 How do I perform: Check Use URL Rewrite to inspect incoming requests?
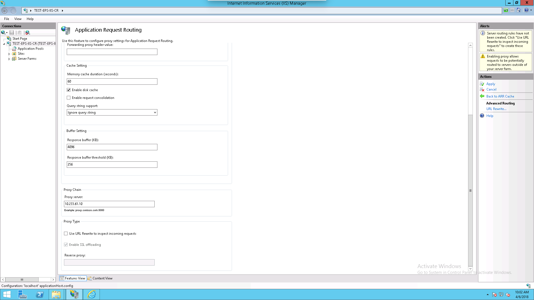pyautogui.click(x=66, y=234)
